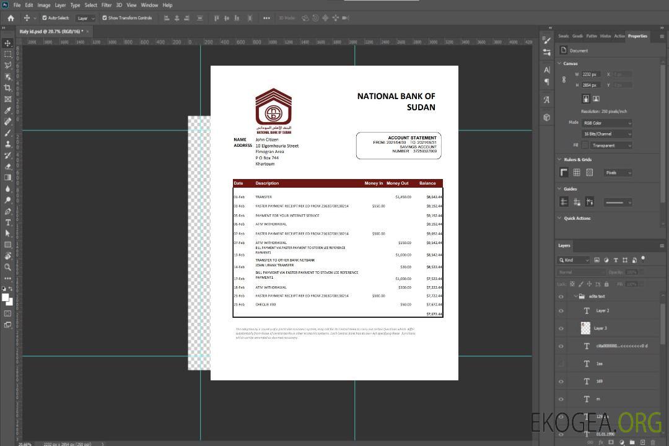Open the Filter menu

(x=107, y=5)
